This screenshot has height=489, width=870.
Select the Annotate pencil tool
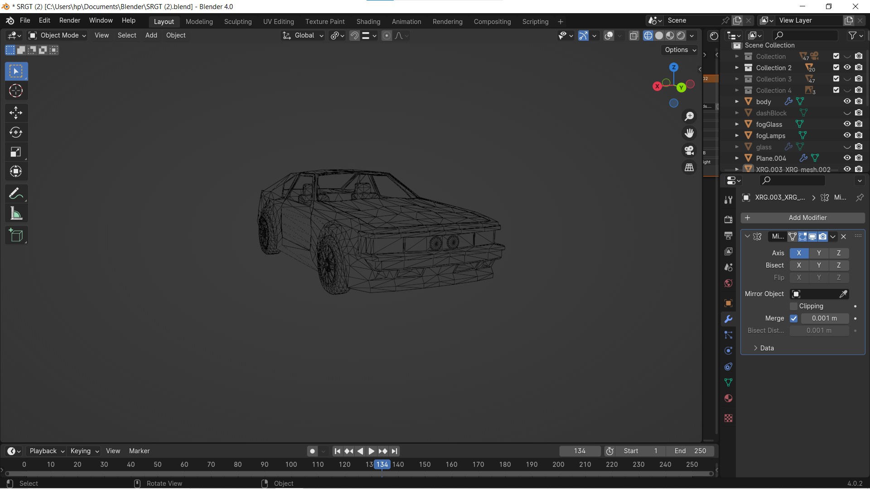pos(16,194)
